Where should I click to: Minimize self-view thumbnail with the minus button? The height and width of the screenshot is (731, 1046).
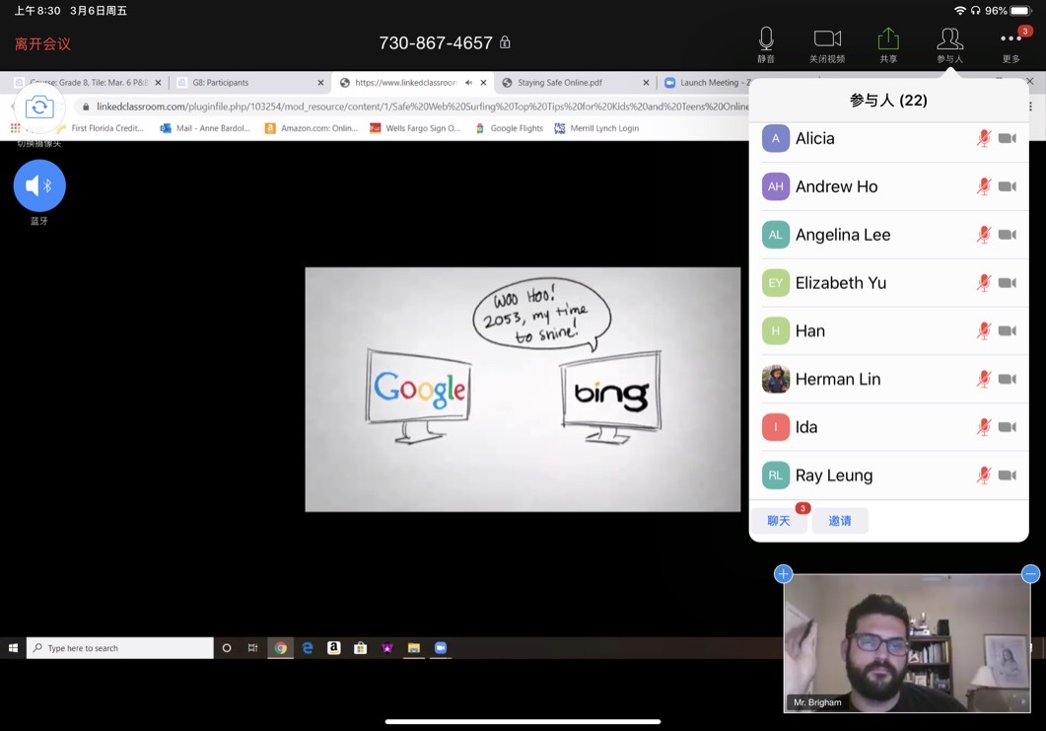[1030, 573]
